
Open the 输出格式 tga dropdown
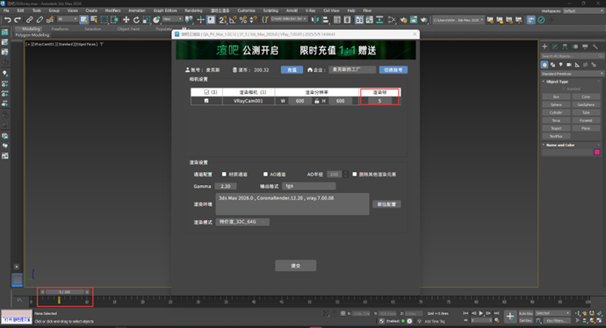coord(309,186)
